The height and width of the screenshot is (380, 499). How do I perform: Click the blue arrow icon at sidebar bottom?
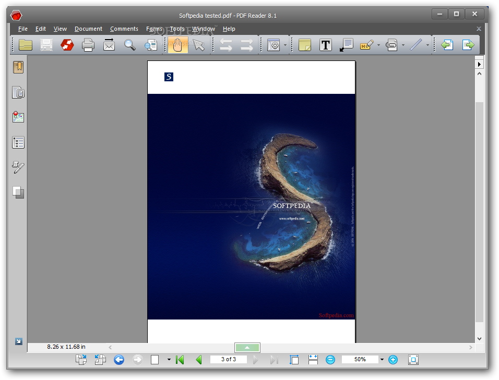18,341
